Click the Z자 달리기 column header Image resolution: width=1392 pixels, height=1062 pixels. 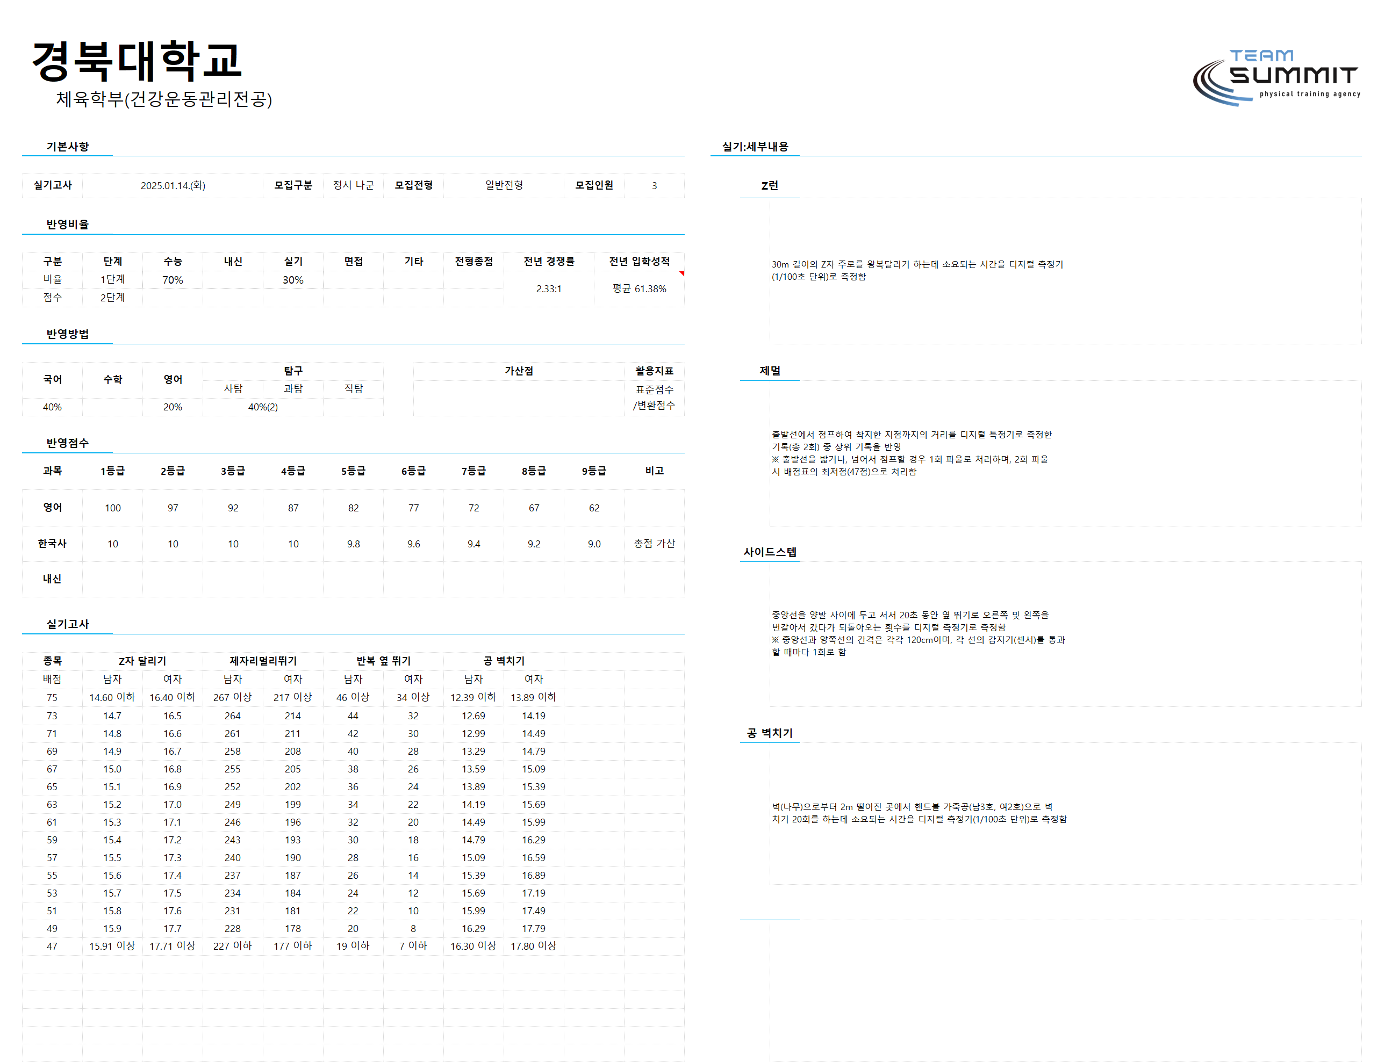(x=142, y=661)
